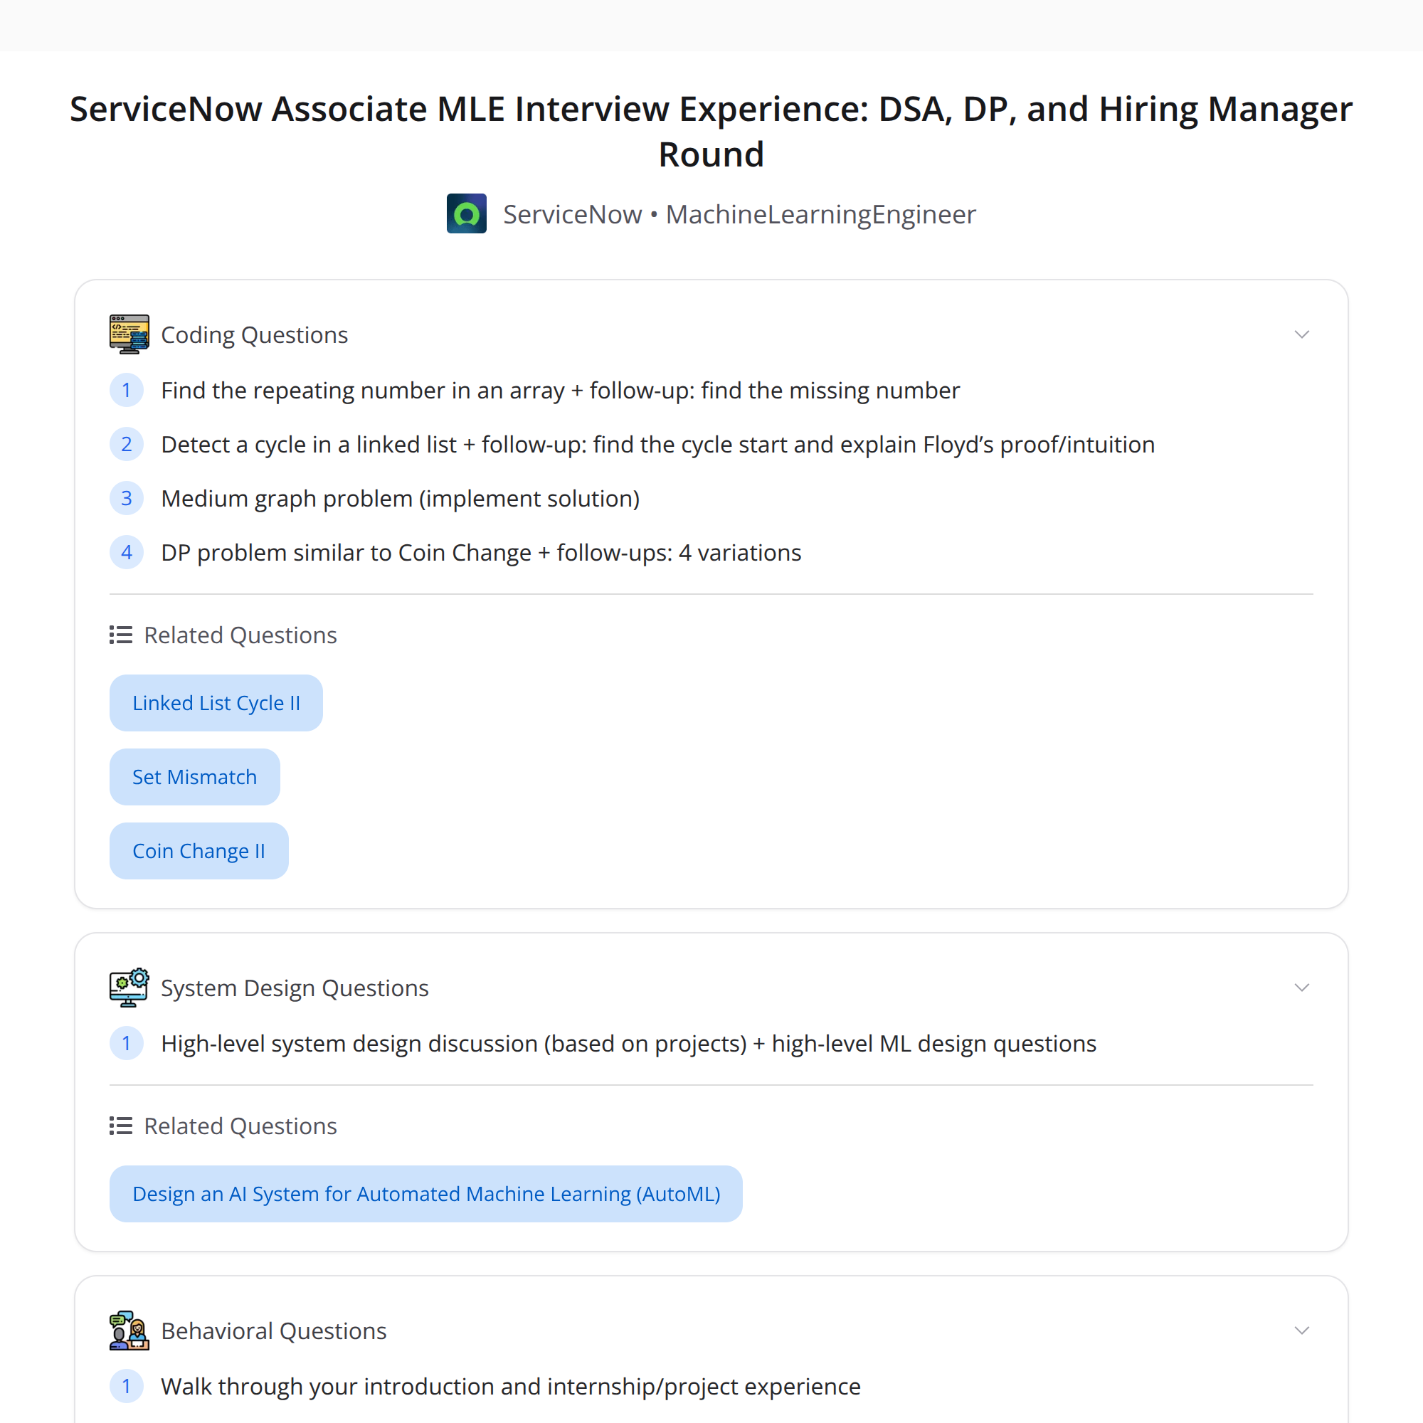This screenshot has height=1423, width=1423.
Task: Click the System Design Questions gear icon
Action: (129, 987)
